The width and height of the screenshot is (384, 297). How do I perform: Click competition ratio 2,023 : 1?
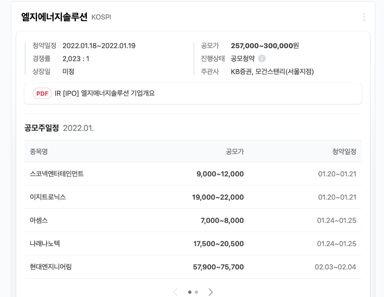point(76,58)
